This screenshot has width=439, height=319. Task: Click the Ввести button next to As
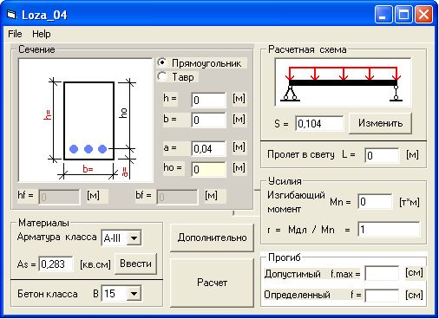(136, 264)
